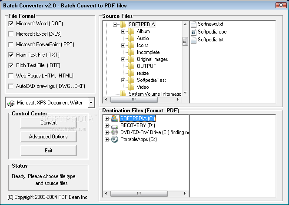289x205 pixels.
Task: Enable Microsoft Excel (.XLS) format
Action: (x=11, y=34)
